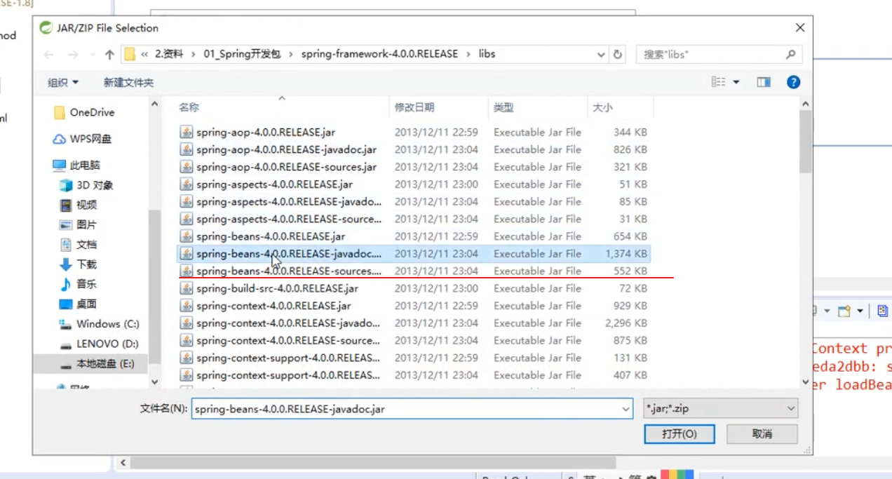
Task: Toggle the preview pane icon
Action: point(764,82)
